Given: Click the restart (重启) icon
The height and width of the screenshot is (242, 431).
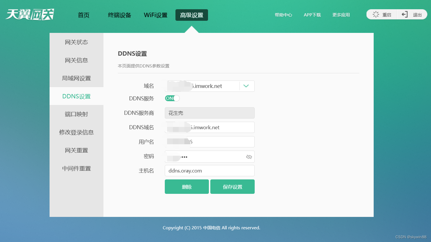Looking at the screenshot, I should (x=375, y=14).
